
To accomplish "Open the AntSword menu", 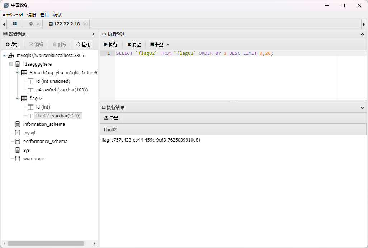I will 13,15.
